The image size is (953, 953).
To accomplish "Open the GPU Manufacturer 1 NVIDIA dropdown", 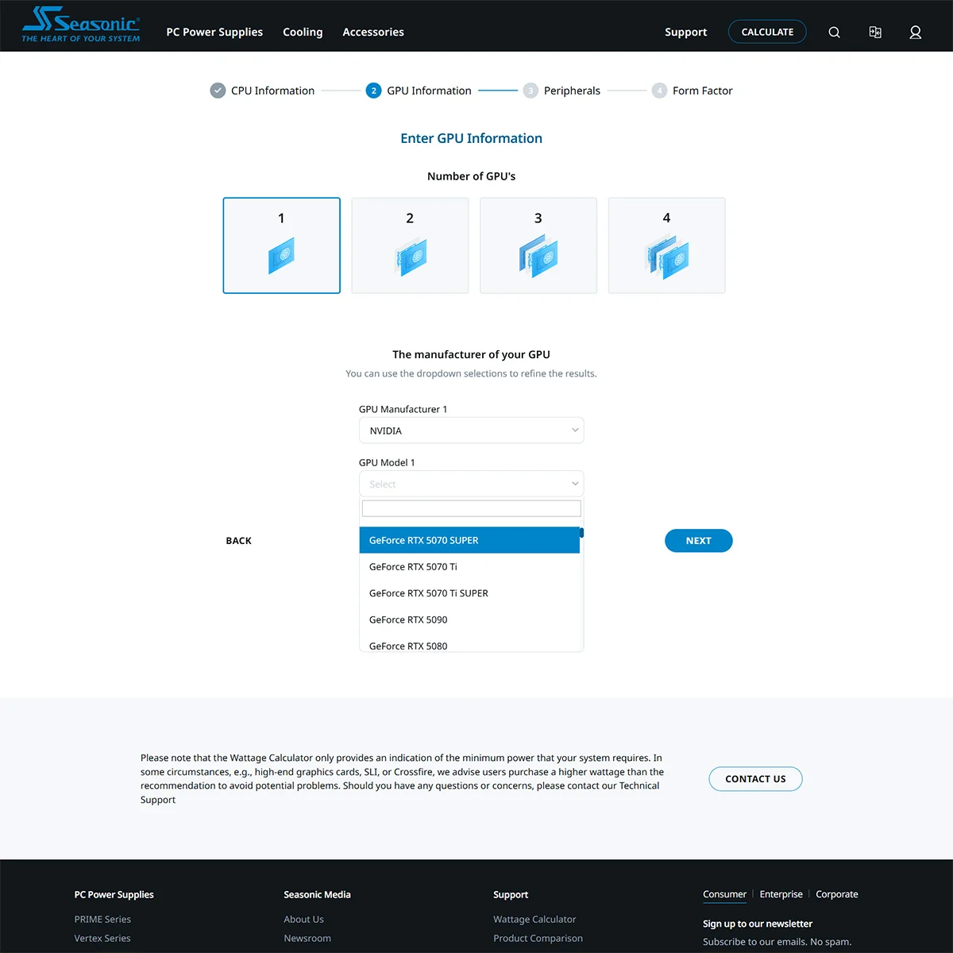I will coord(471,430).
